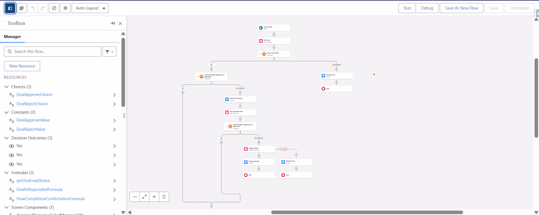
Task: Click the panel resize grip handle
Action: [x=124, y=115]
